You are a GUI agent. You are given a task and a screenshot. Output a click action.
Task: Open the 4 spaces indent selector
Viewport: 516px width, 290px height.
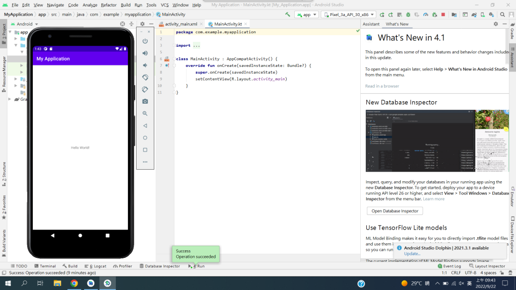(488, 273)
